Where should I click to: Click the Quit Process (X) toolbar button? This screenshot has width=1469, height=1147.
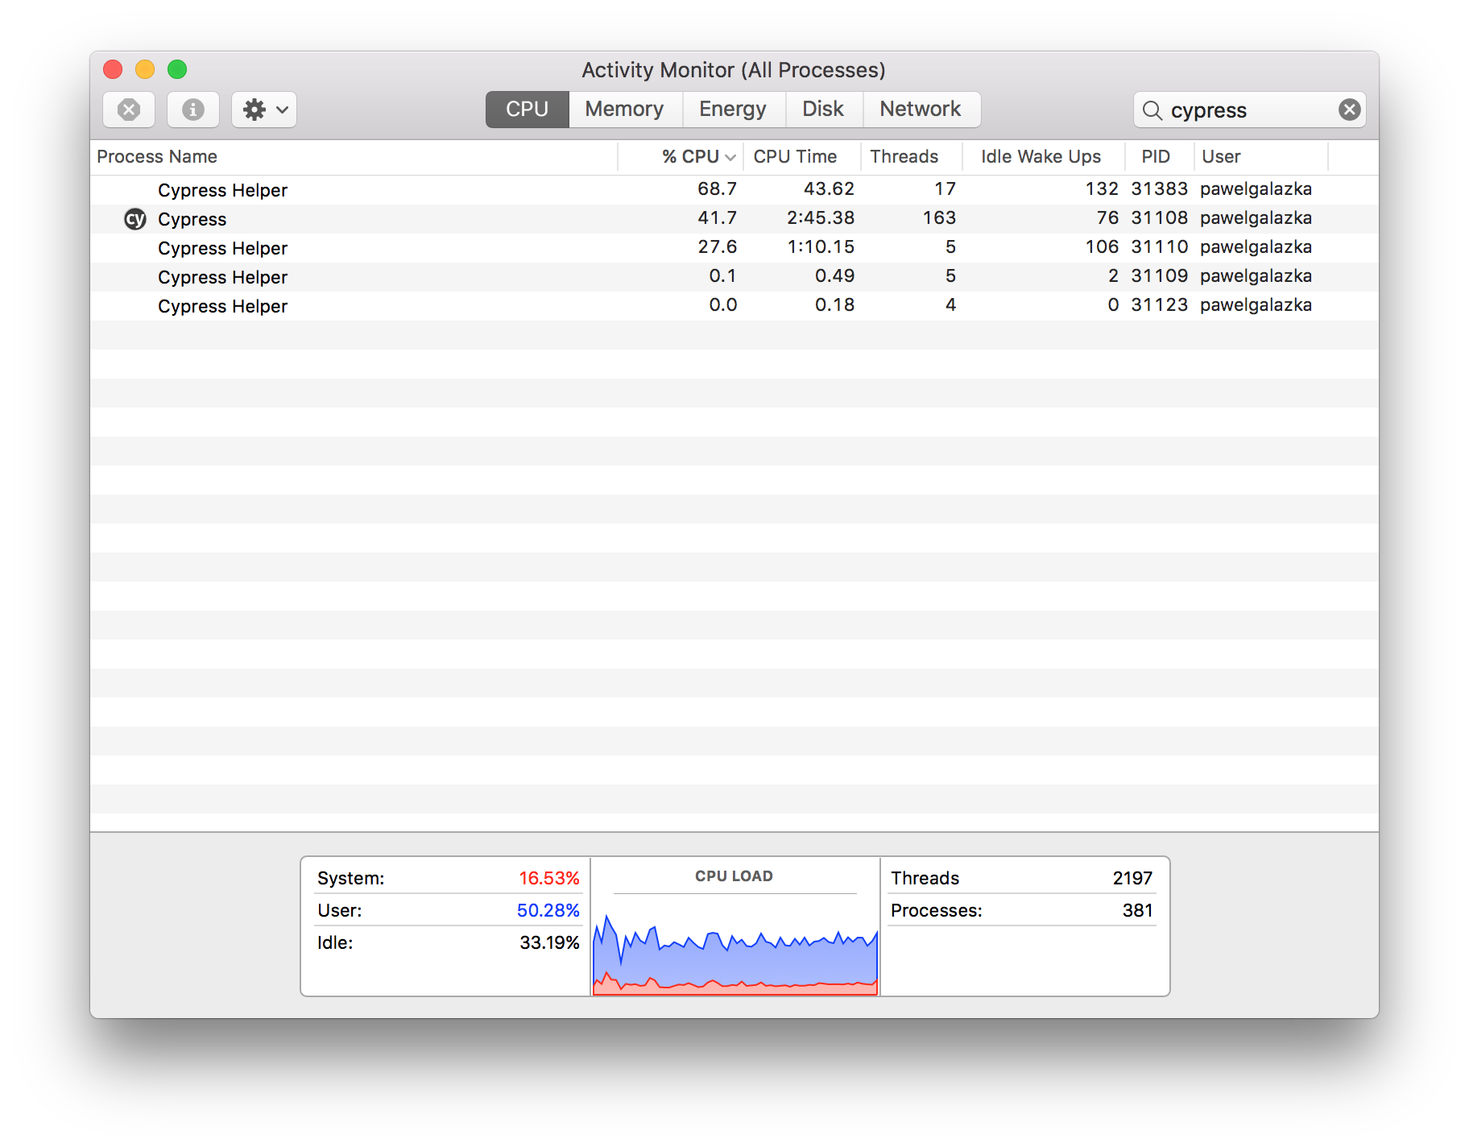tap(129, 110)
